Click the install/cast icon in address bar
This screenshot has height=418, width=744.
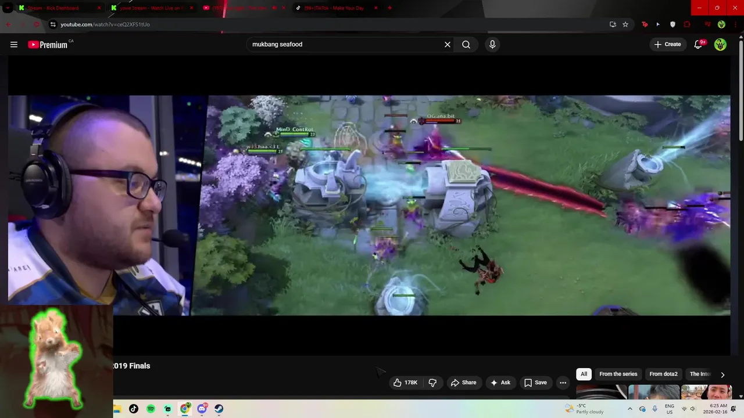coord(613,24)
